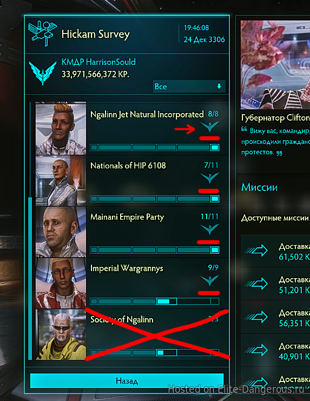Click the down arrow of the filter dropdown
The height and width of the screenshot is (401, 310).
219,87
